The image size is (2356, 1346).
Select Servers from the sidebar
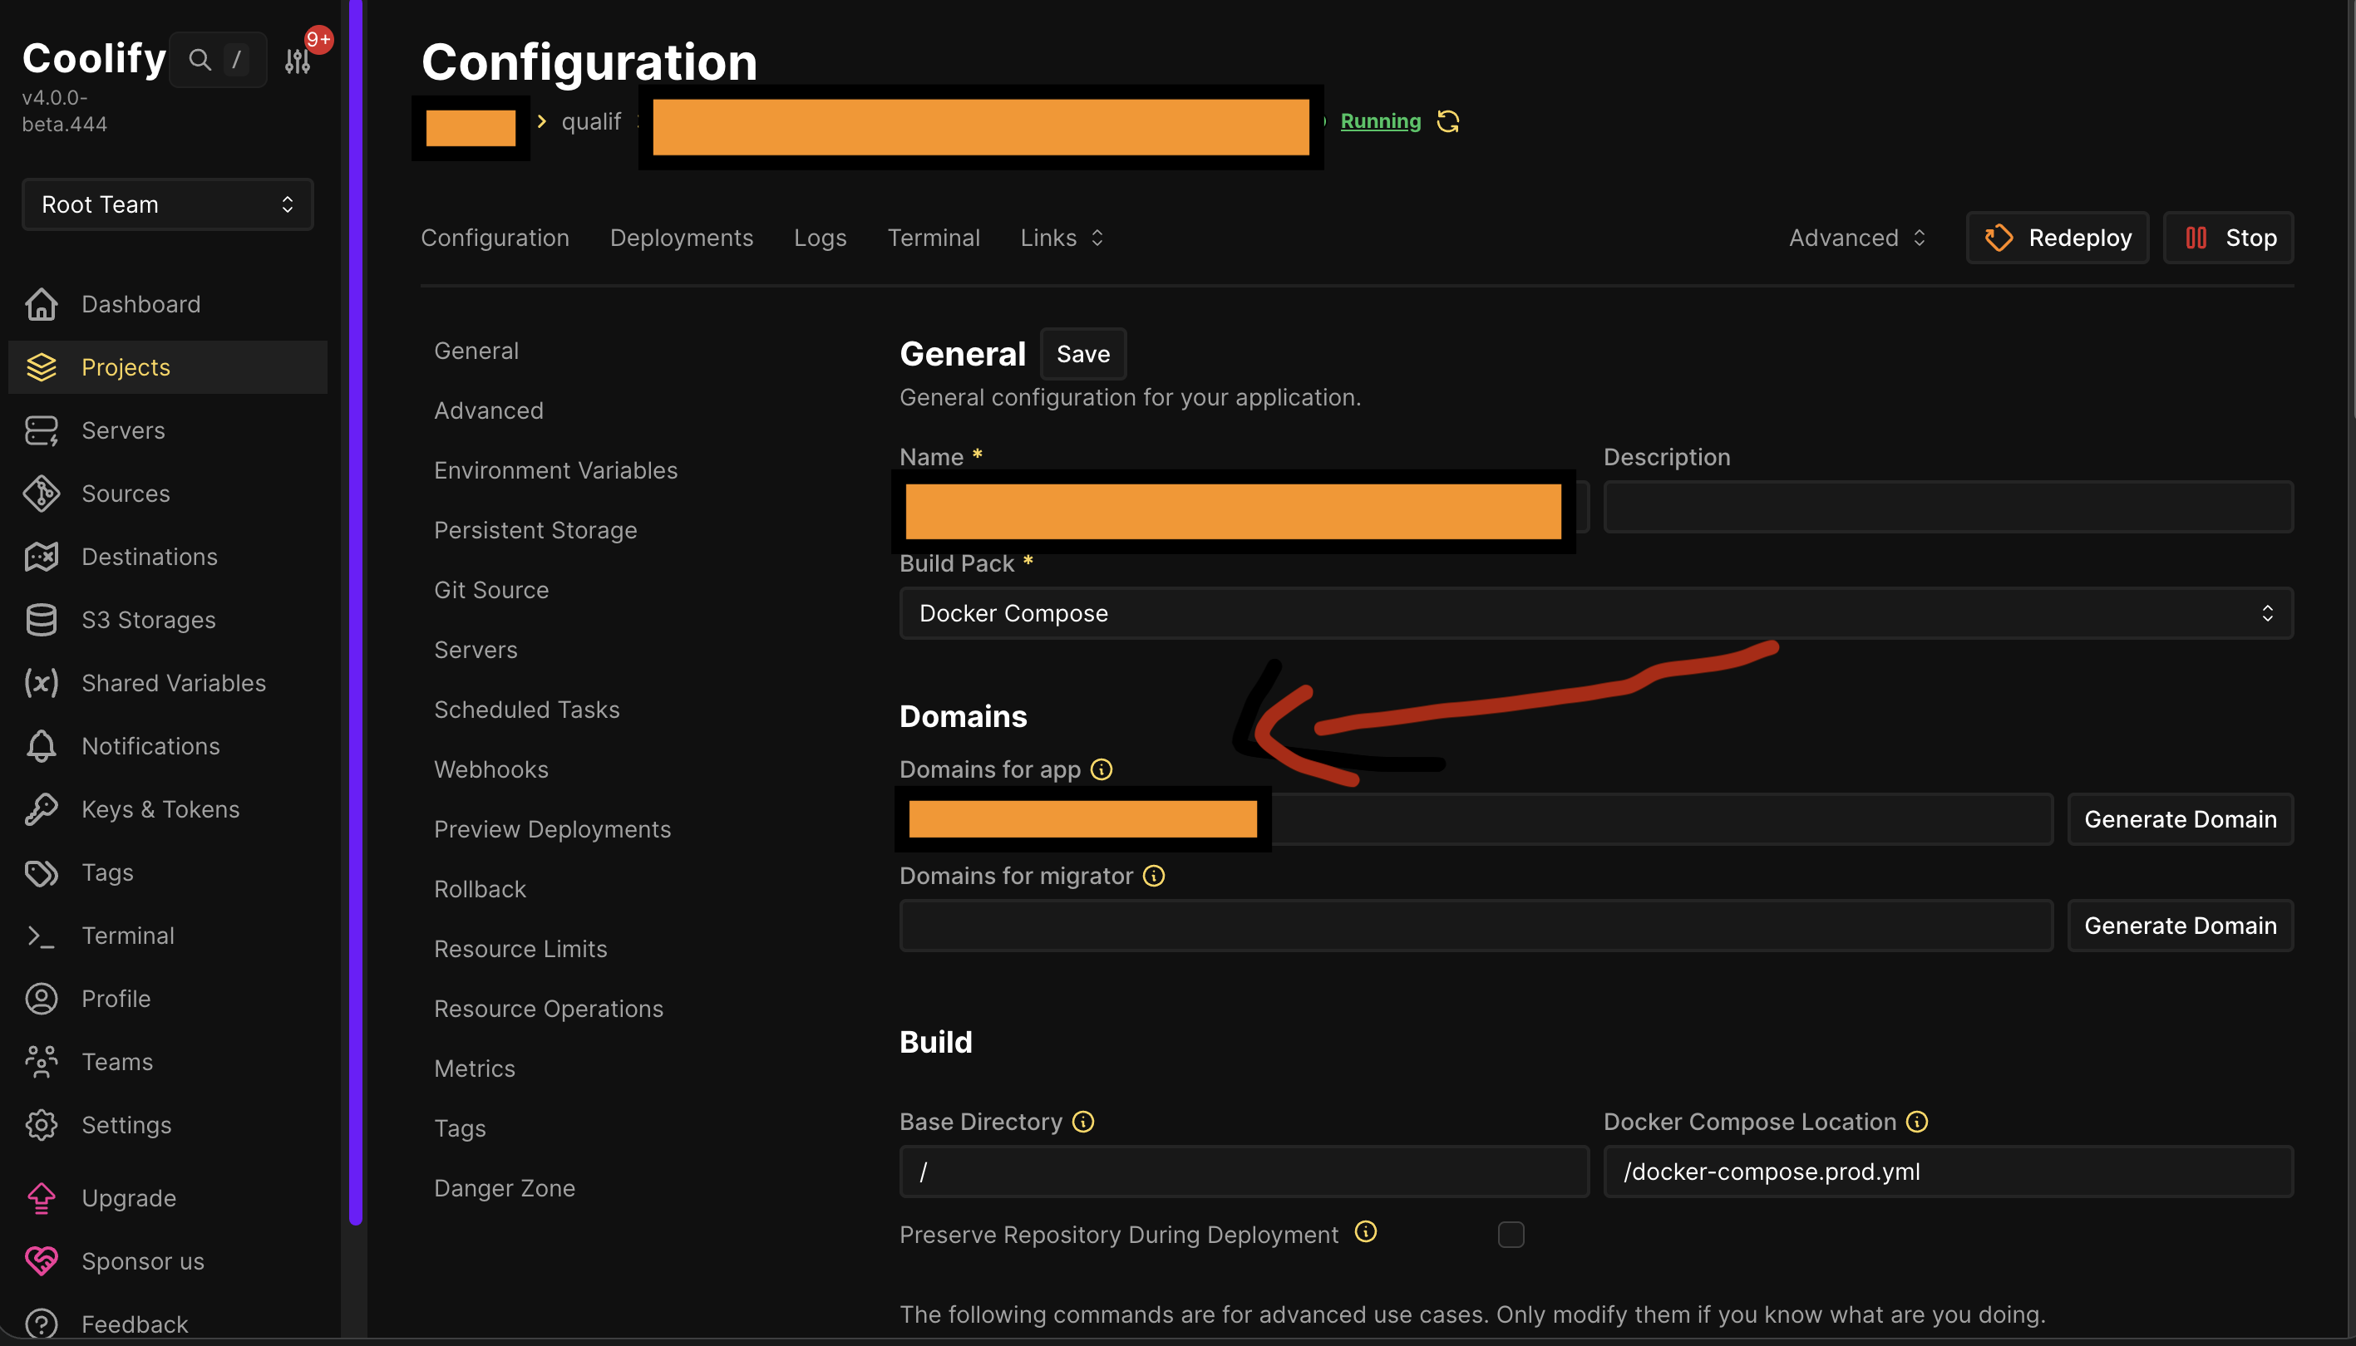point(123,430)
